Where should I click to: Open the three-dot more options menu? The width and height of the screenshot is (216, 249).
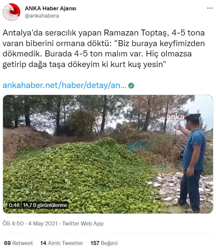[x=210, y=8]
